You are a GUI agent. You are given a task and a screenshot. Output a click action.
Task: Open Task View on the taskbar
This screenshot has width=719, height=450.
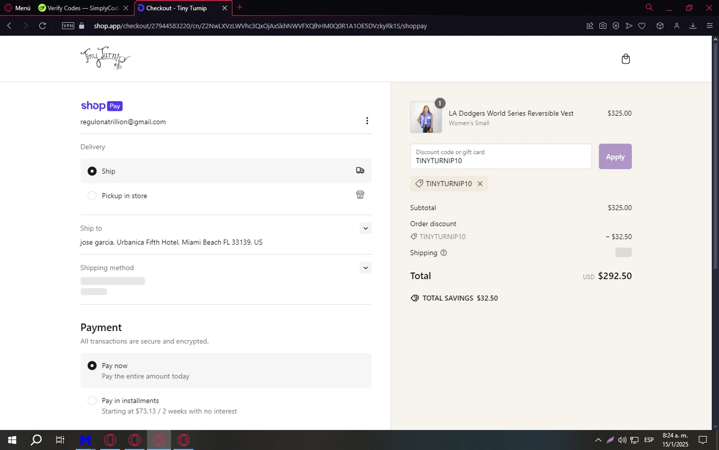coord(60,440)
